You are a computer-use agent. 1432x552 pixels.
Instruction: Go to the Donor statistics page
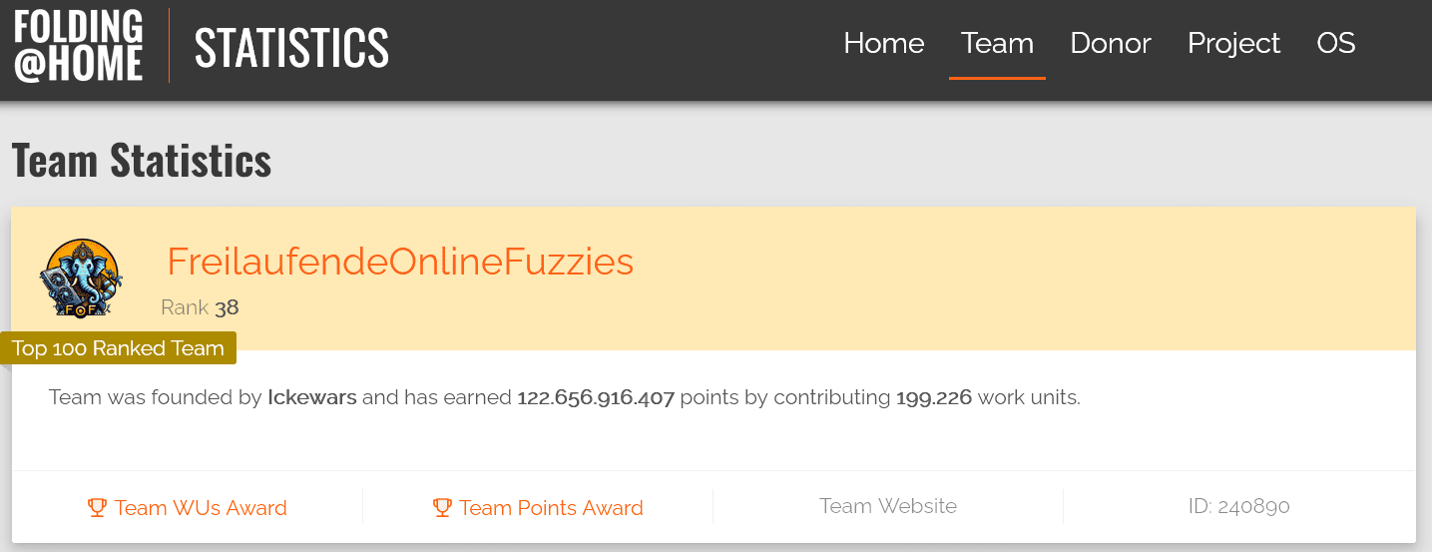(1111, 44)
